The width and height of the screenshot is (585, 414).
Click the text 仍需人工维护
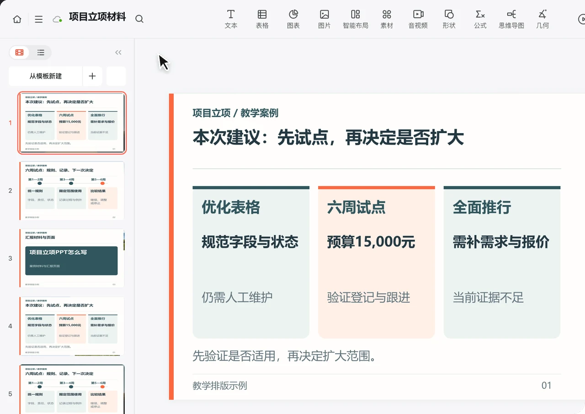click(x=237, y=297)
